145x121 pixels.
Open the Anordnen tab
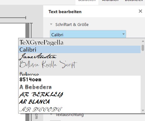(x=110, y=1)
